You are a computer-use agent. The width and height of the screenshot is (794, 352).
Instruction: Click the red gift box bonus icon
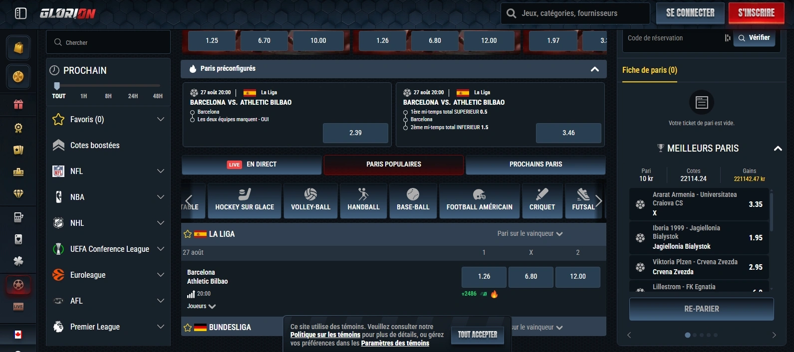pyautogui.click(x=18, y=104)
